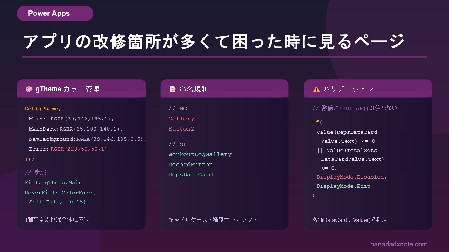Click the line Fill: gTheme.Main
The width and height of the screenshot is (449, 252).
click(53, 182)
